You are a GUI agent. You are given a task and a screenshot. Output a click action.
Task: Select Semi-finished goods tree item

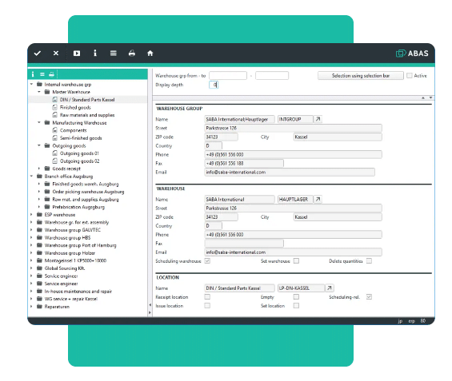click(81, 138)
